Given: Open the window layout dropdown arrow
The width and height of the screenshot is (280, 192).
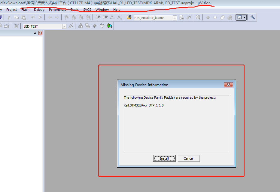Looking at the screenshot, I should 244,17.
